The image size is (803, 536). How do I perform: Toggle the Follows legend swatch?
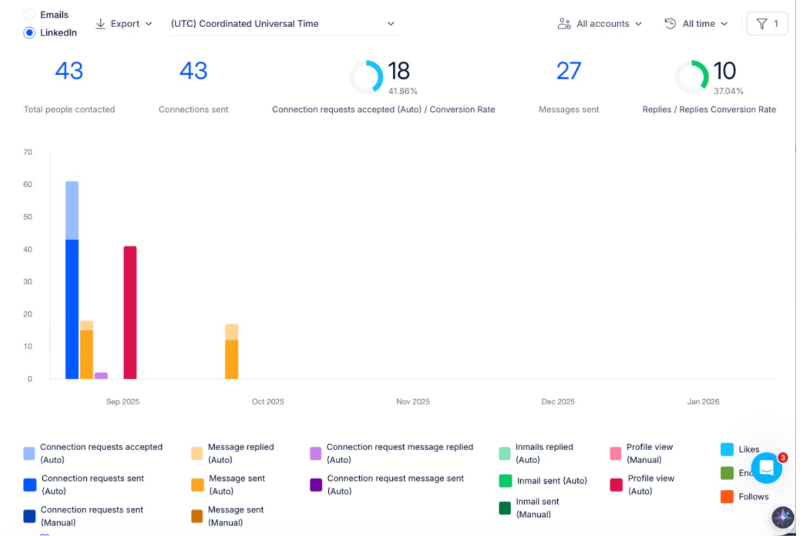pyautogui.click(x=727, y=496)
